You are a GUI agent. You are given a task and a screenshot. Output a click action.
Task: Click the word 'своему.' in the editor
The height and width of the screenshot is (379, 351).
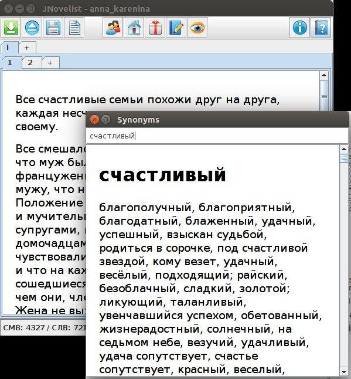tap(37, 127)
